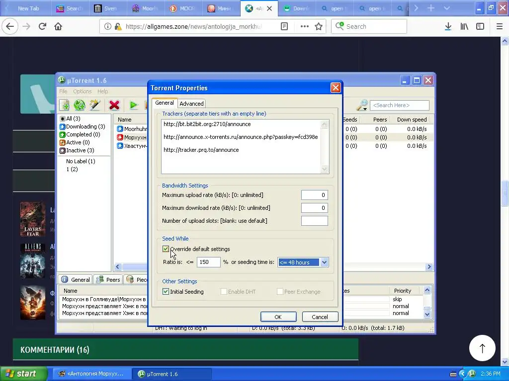
Task: Show site information icon in address bar
Action: coord(107,27)
